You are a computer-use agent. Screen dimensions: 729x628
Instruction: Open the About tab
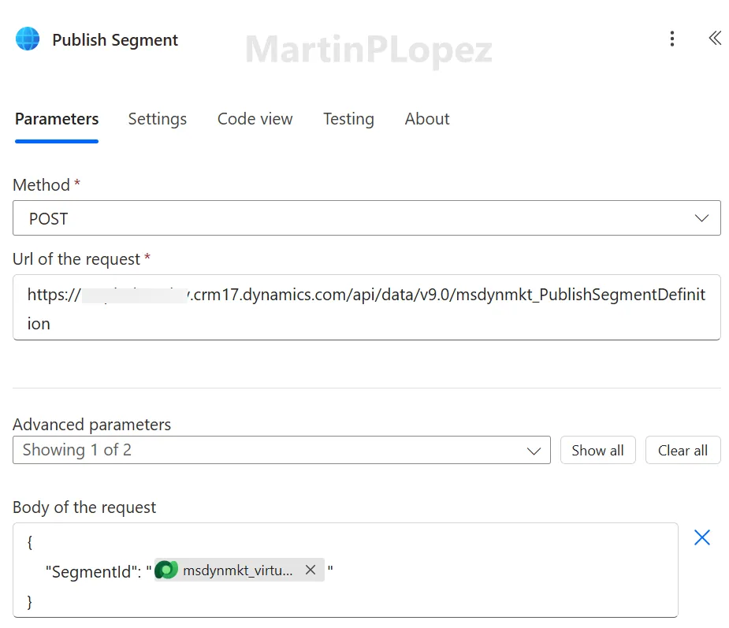click(427, 119)
